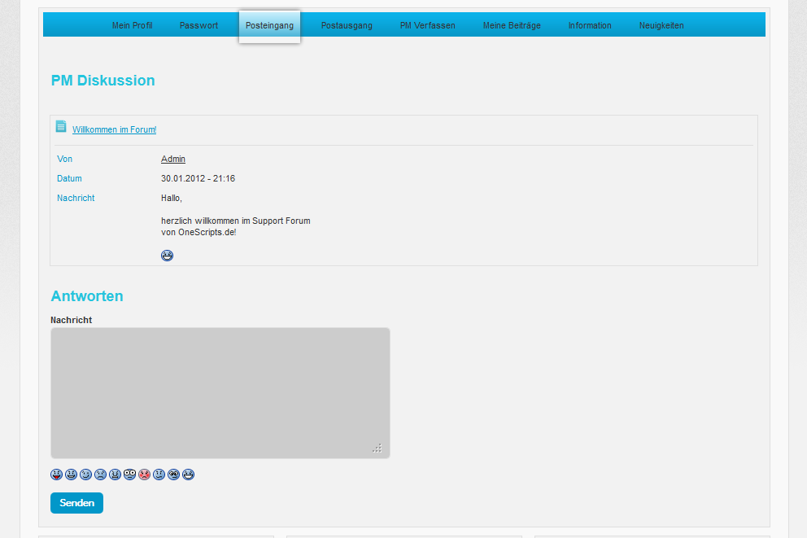Select the sad frowning smiley emoticon
The height and width of the screenshot is (538, 807).
tap(100, 475)
